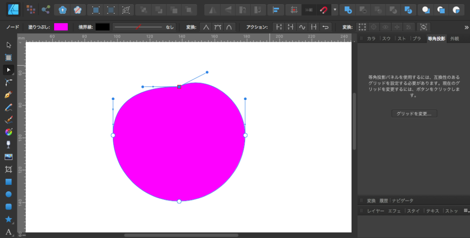Select the Star shape tool
The height and width of the screenshot is (238, 470).
coord(8,219)
